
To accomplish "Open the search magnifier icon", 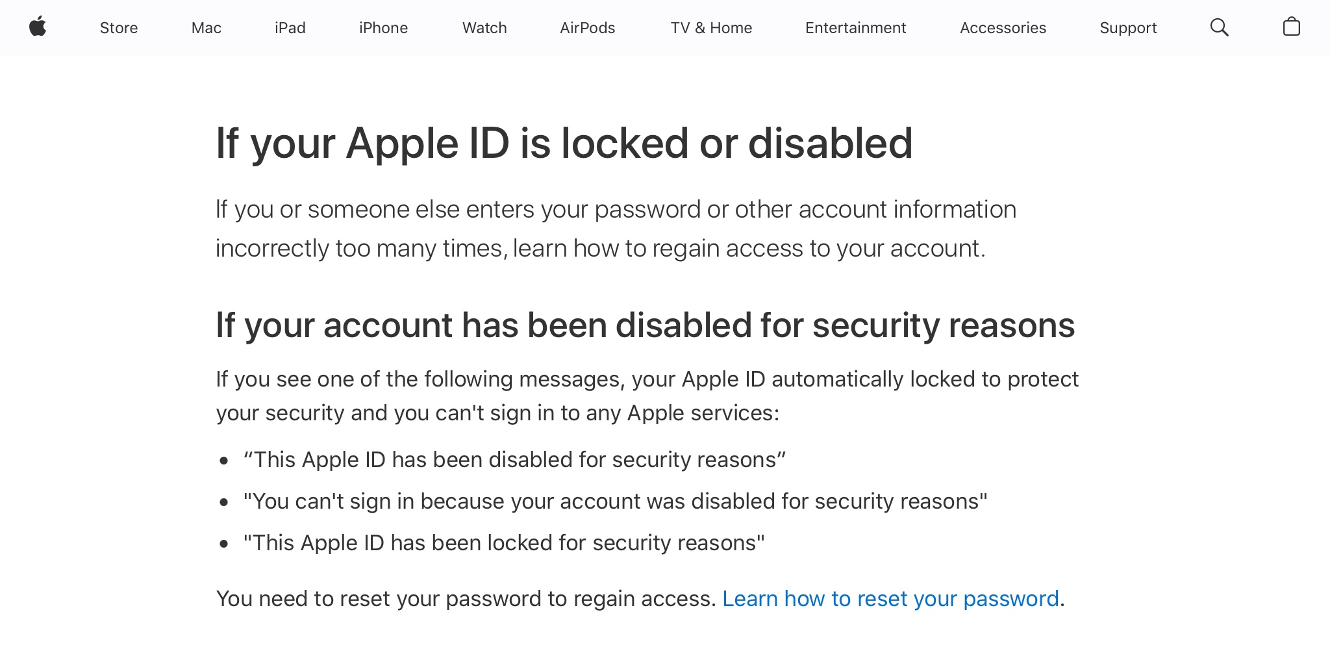I will coord(1219,27).
